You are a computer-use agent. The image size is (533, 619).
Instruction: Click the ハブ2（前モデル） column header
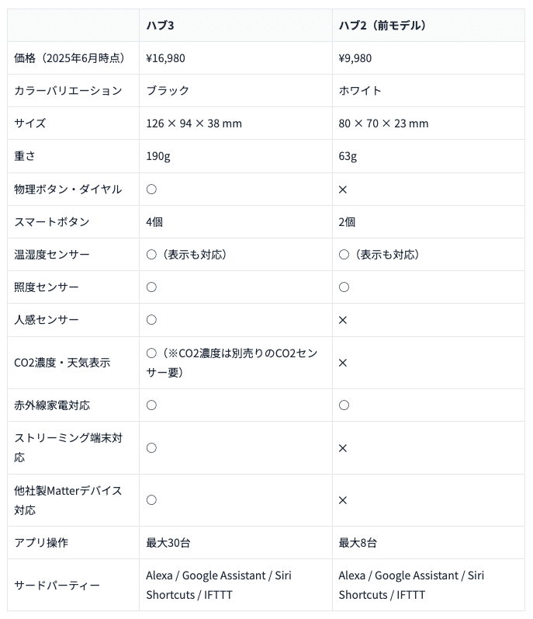(x=382, y=26)
